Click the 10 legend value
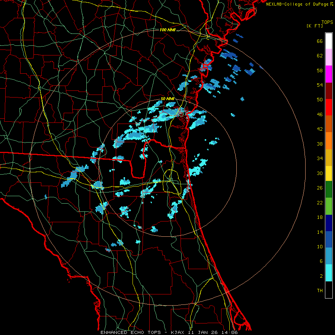 pyautogui.click(x=320, y=247)
